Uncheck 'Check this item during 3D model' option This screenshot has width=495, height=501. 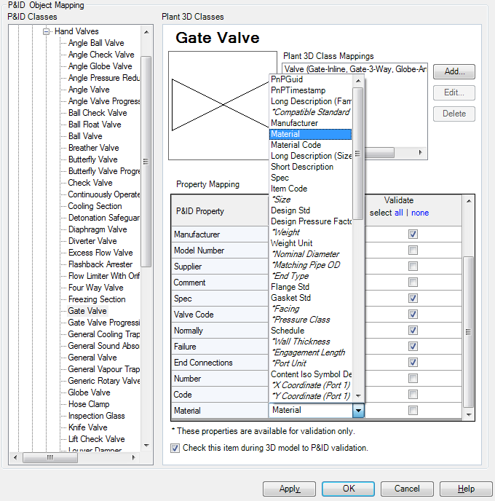[175, 448]
